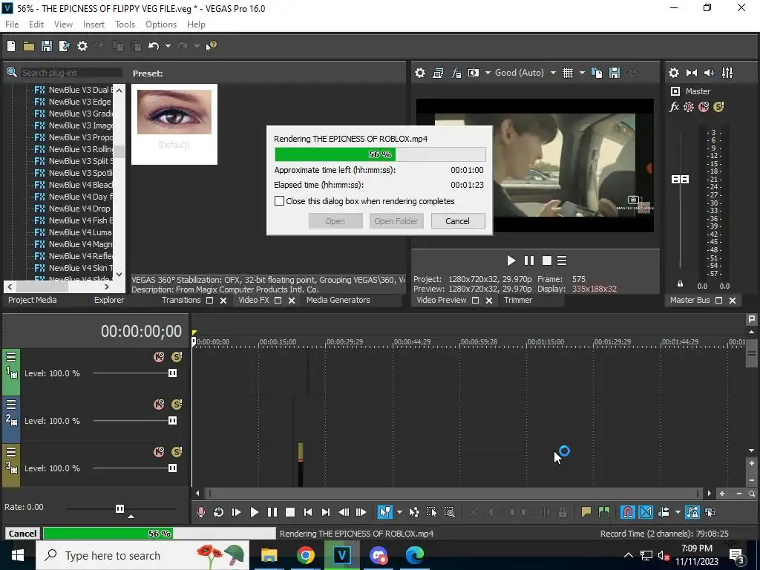760x570 pixels.
Task: Click the New project icon
Action: [x=11, y=46]
